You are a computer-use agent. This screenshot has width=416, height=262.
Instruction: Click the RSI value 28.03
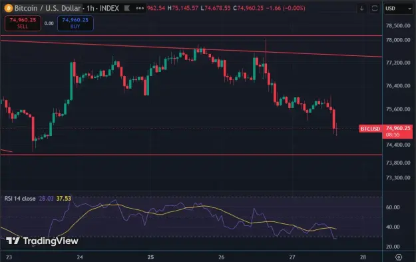pos(46,199)
